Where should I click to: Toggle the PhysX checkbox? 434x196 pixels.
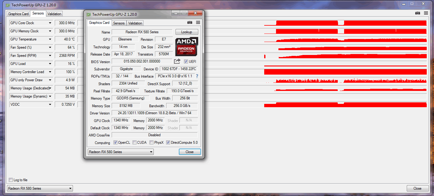(x=151, y=143)
